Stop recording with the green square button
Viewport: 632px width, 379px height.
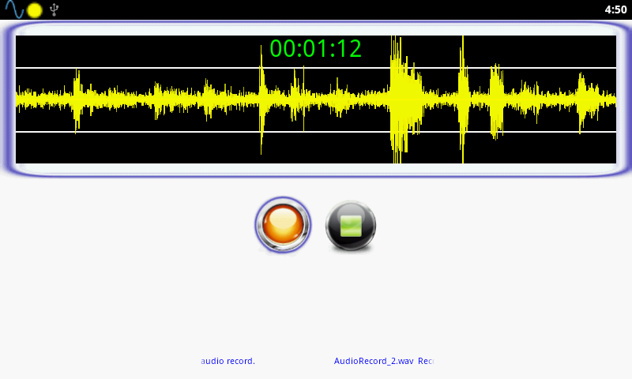click(x=351, y=226)
